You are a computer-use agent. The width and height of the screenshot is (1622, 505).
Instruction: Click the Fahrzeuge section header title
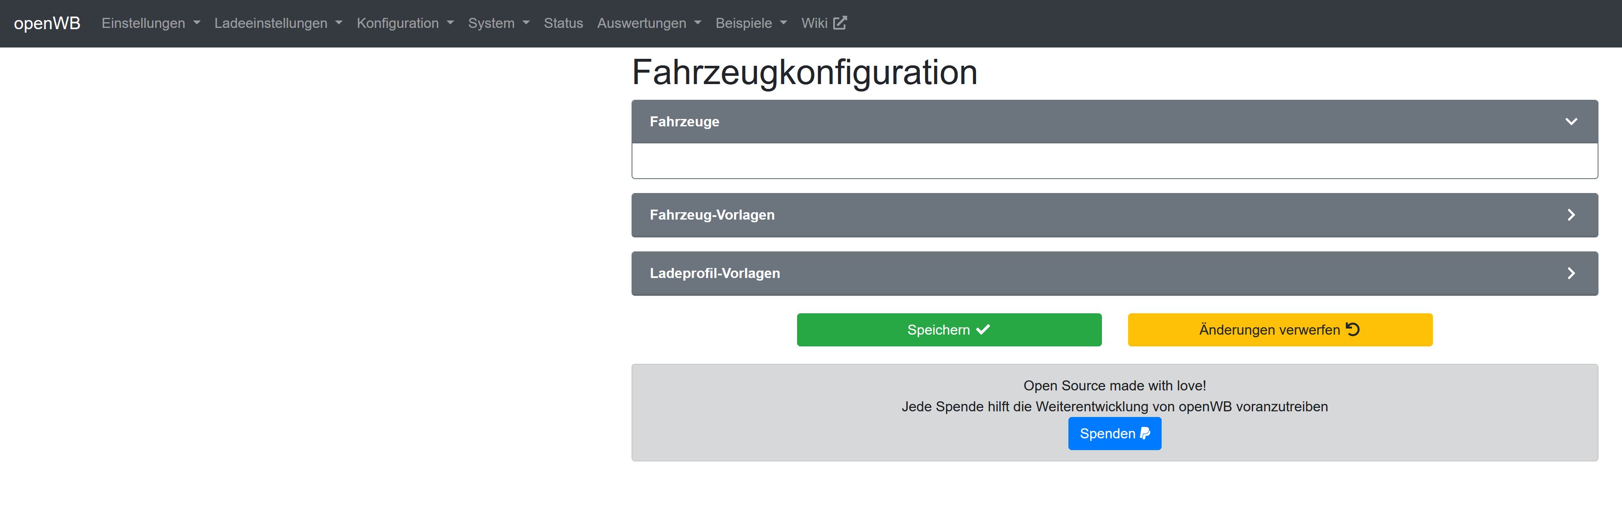point(684,122)
